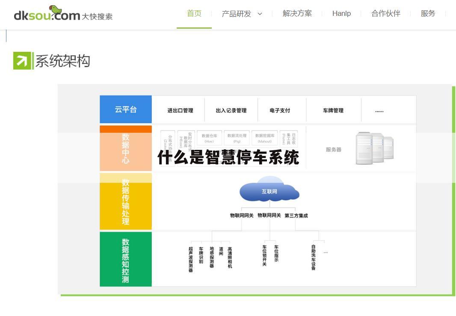This screenshot has width=456, height=316.
Task: Click the 什么是智慧停车系统 title overlay
Action: click(228, 157)
